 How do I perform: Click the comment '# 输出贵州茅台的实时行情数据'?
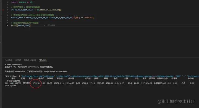[x=25, y=23]
